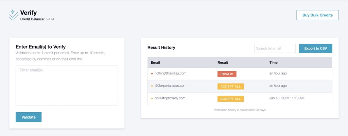Viewport: 348px width, 136px height.
Task: Click the Search by email field
Action: click(x=275, y=48)
